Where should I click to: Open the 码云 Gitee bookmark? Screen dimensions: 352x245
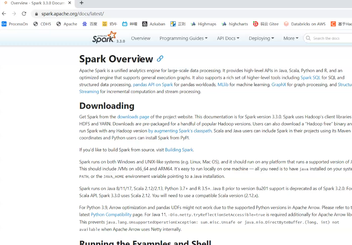click(x=266, y=24)
